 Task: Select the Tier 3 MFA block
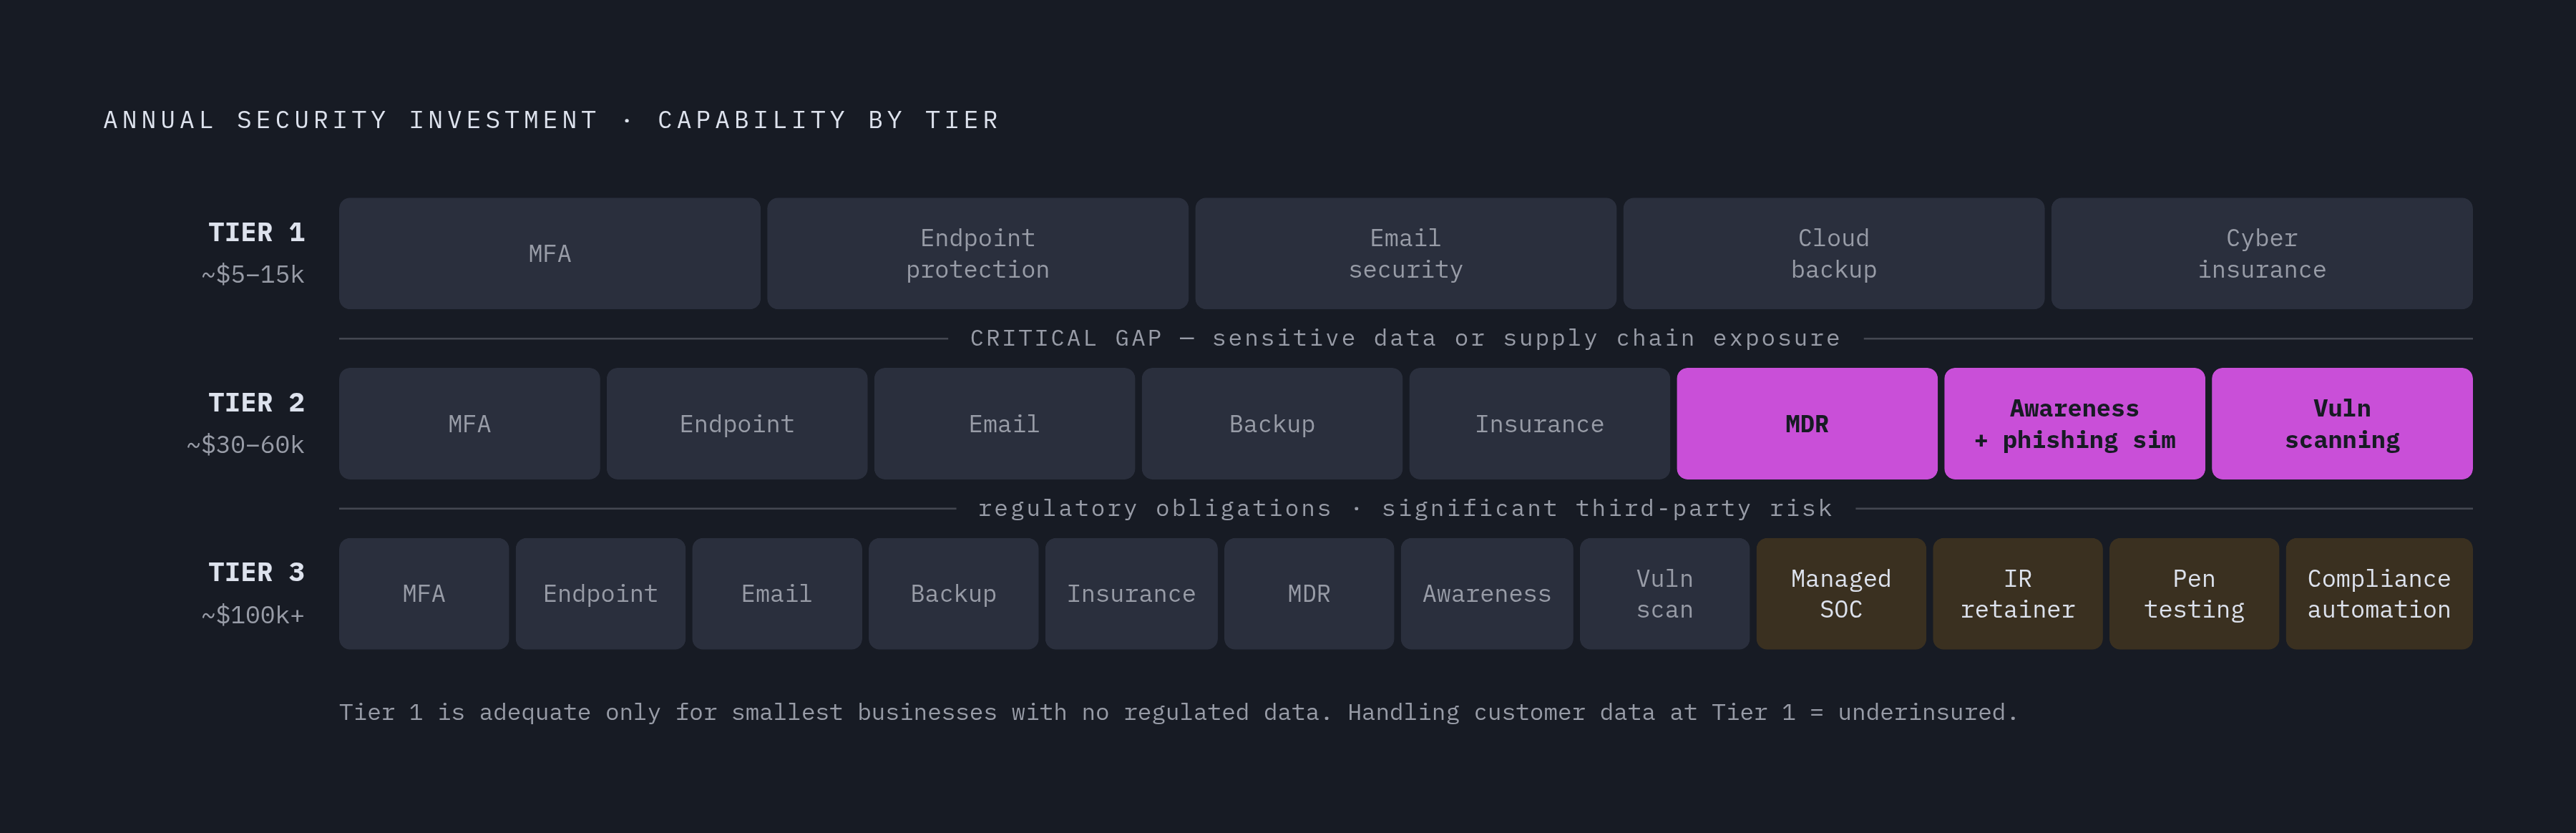[x=424, y=594]
